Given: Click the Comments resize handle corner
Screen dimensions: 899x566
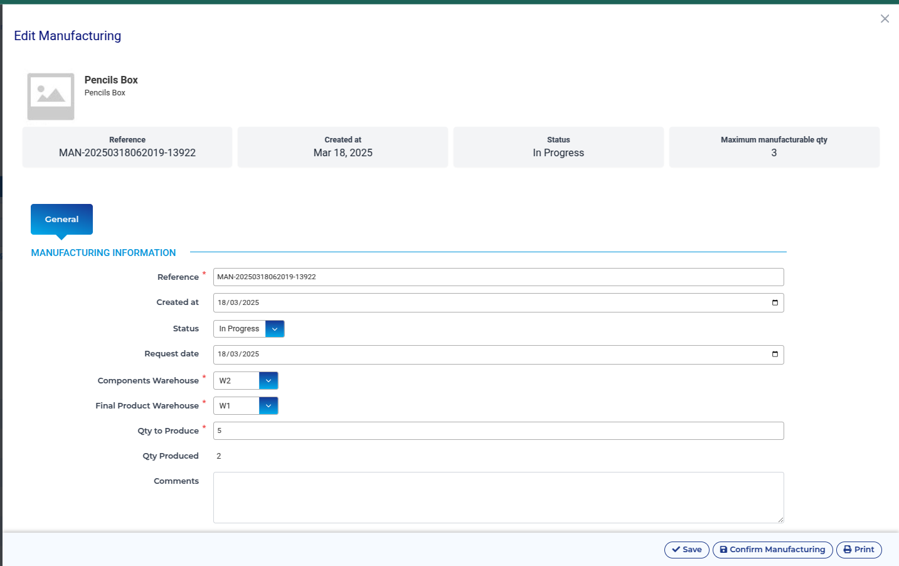Looking at the screenshot, I should point(780,520).
